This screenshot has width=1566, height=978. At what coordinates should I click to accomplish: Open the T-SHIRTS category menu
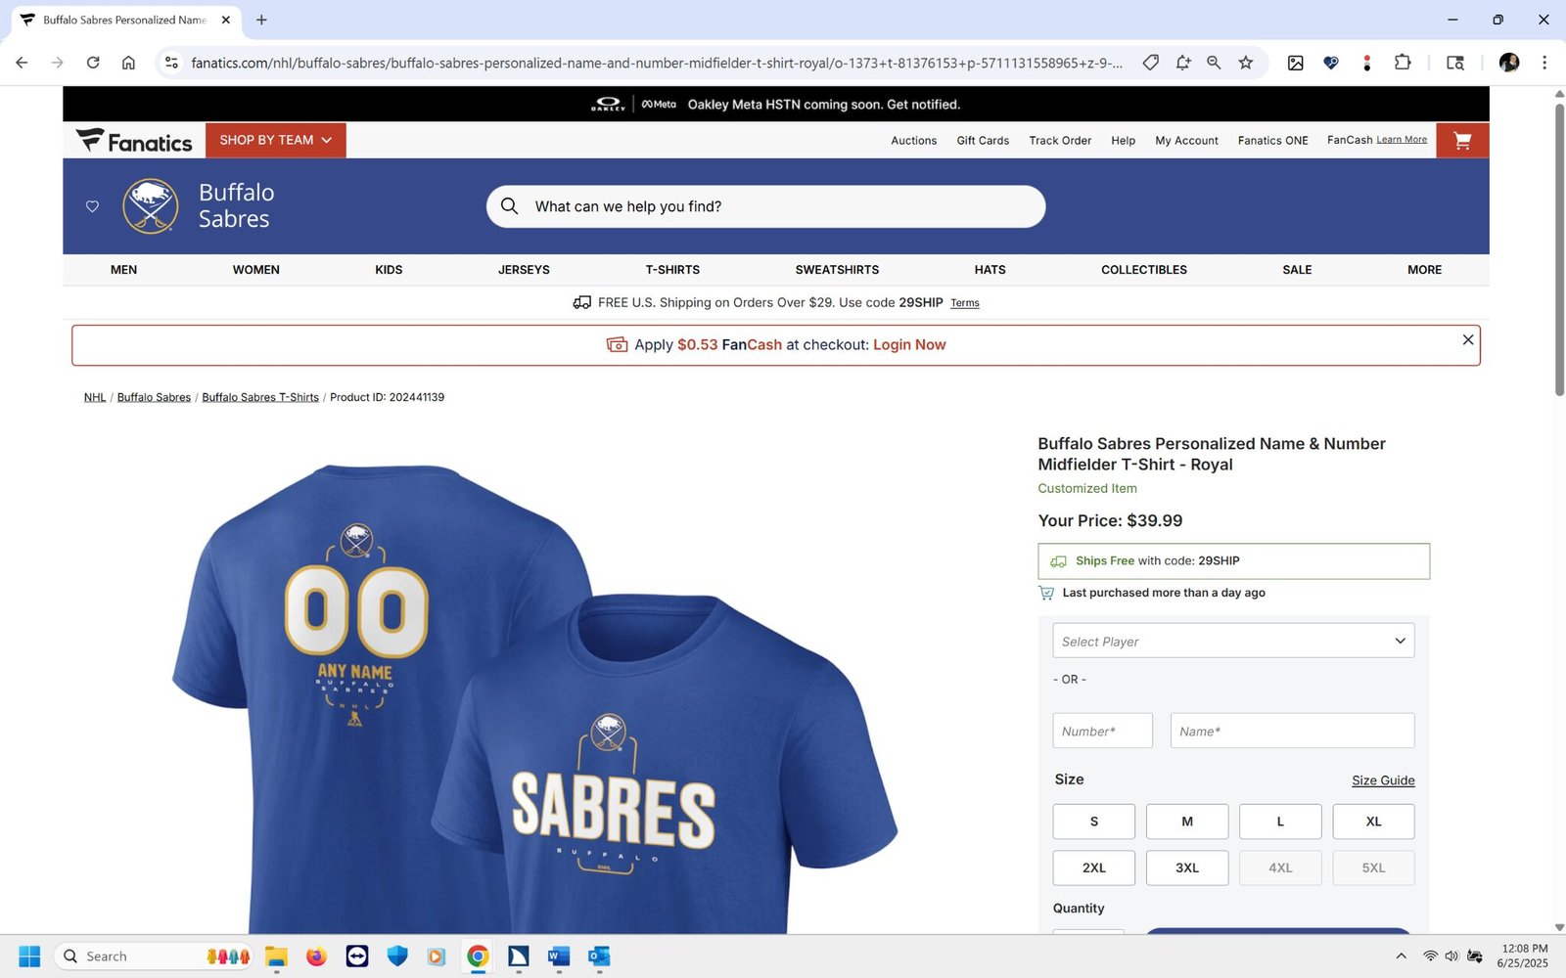[x=672, y=270]
